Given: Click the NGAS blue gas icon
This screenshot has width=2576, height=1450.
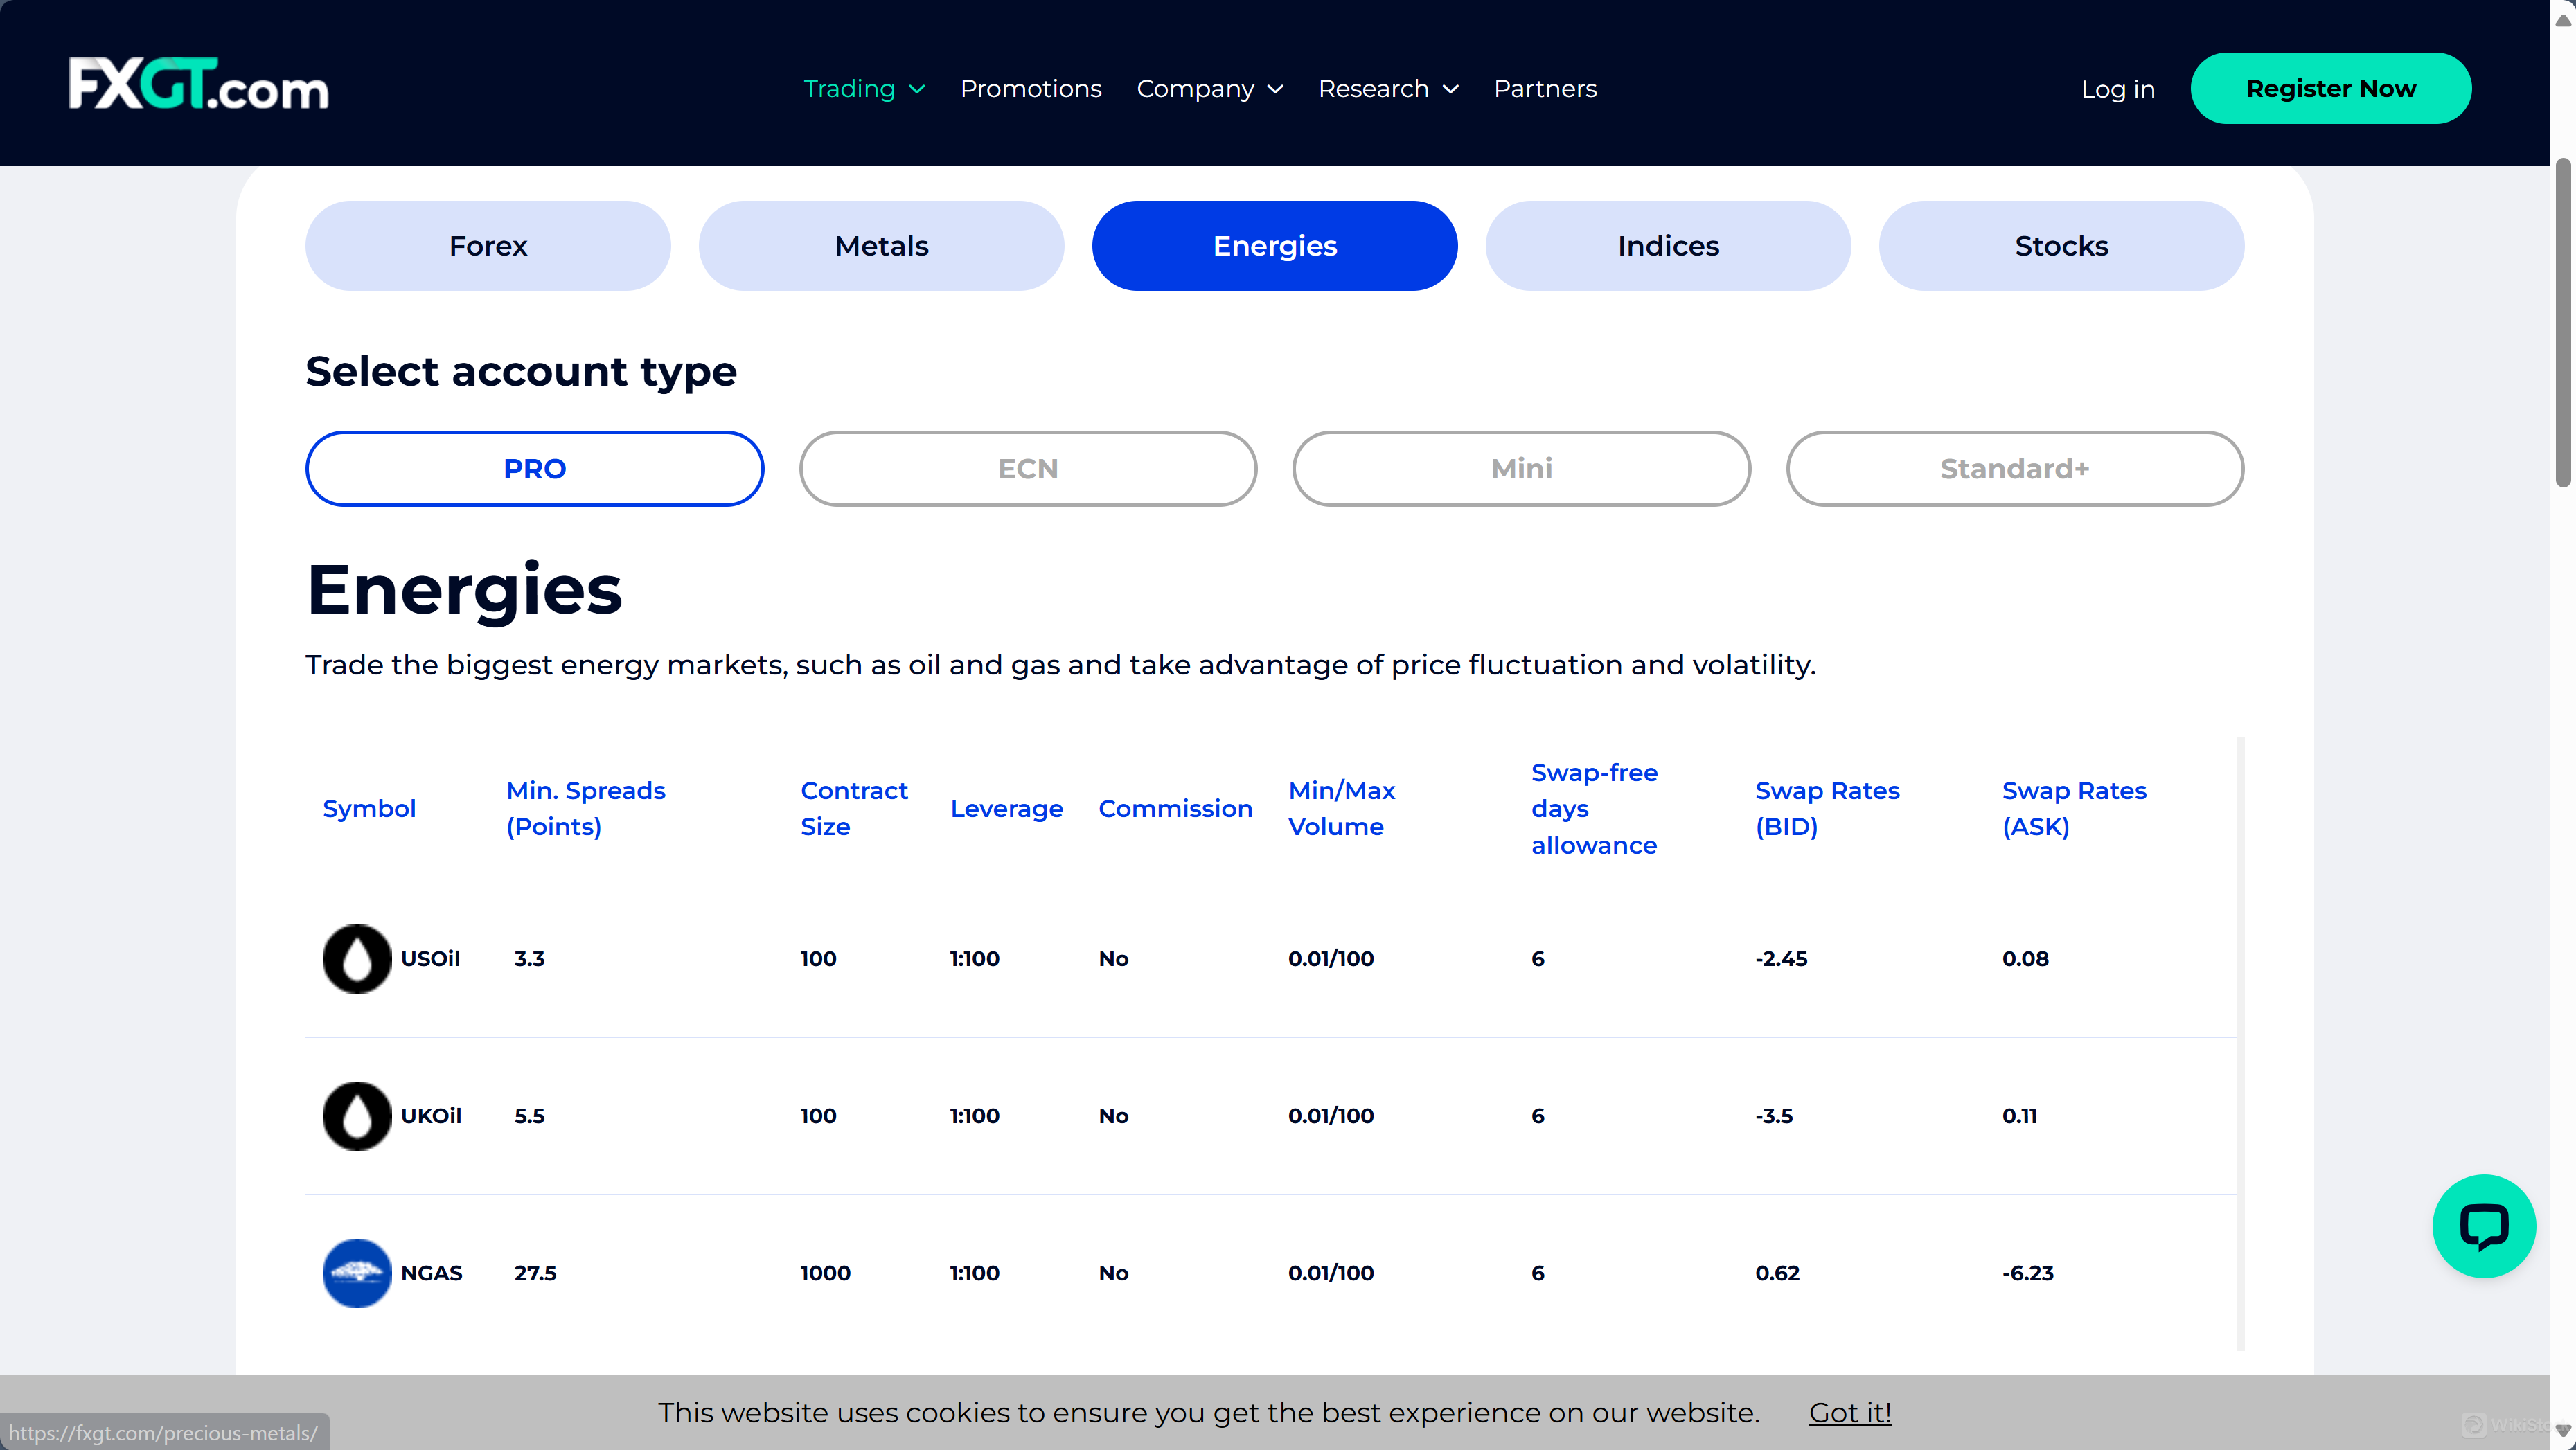Looking at the screenshot, I should coord(356,1272).
